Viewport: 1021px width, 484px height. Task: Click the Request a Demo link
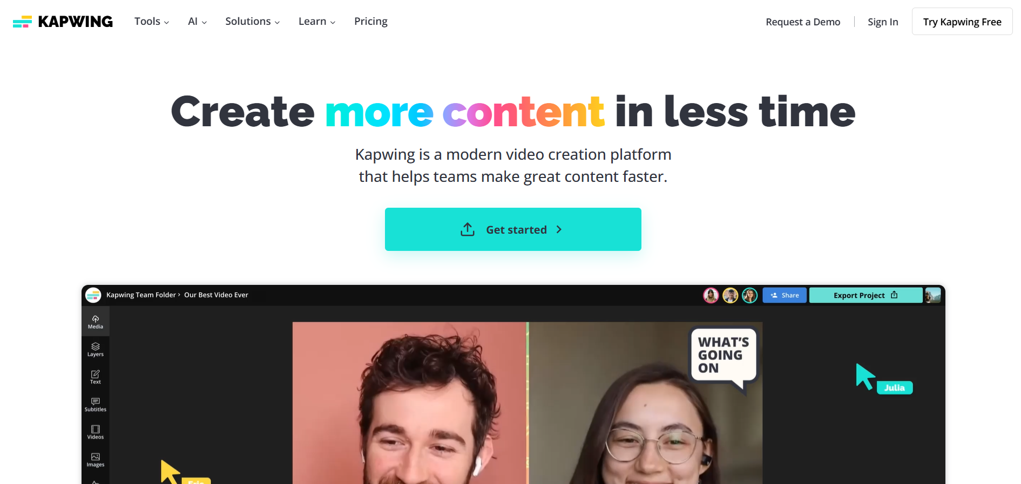click(803, 22)
